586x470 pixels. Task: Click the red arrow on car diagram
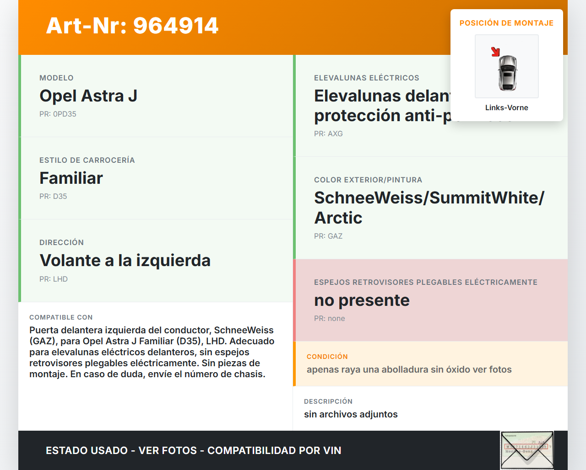coord(495,52)
